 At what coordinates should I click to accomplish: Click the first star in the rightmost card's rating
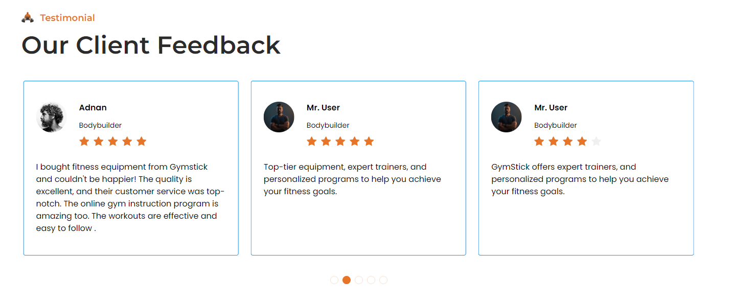pos(539,142)
